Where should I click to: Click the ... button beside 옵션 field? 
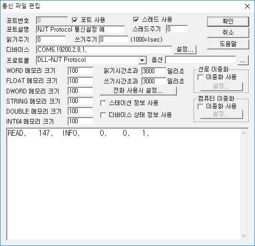[243, 60]
